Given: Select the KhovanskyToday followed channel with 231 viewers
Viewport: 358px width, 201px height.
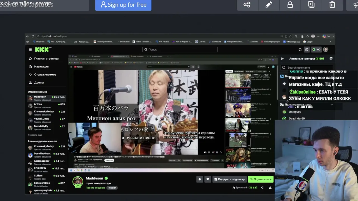Looking at the screenshot, I should [x=46, y=113].
